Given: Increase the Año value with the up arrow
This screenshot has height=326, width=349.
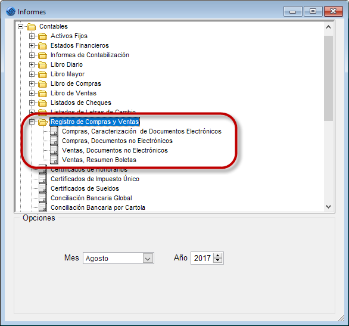Looking at the screenshot, I should [x=218, y=256].
